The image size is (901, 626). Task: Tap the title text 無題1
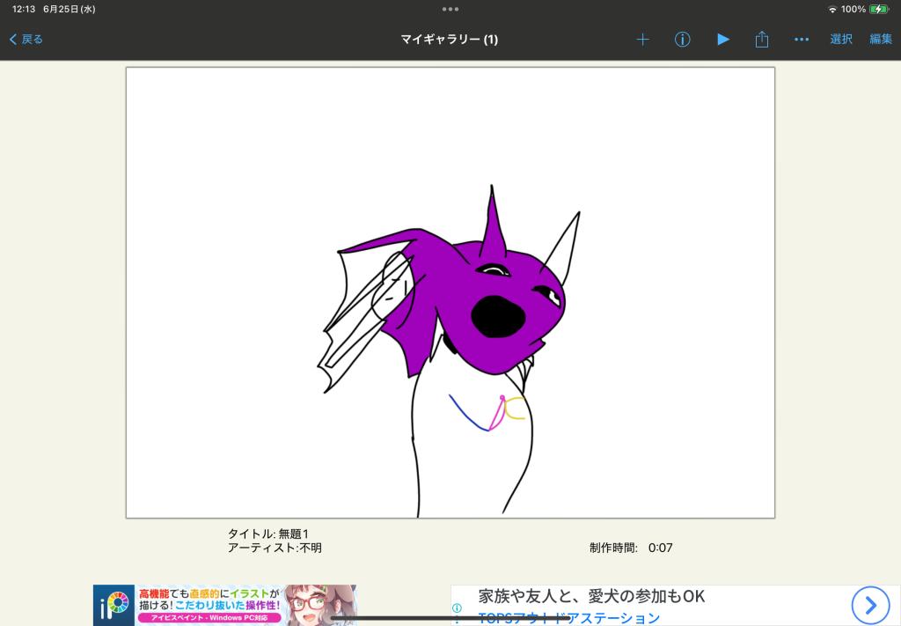[293, 534]
